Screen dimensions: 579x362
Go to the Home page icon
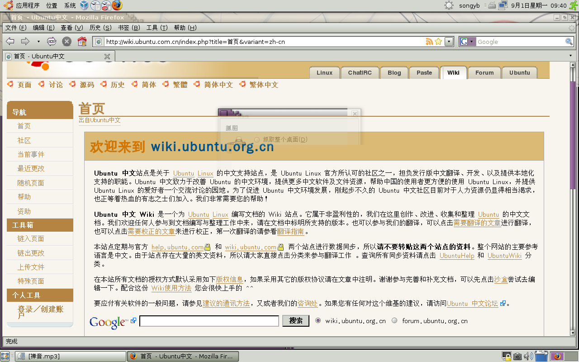point(82,42)
